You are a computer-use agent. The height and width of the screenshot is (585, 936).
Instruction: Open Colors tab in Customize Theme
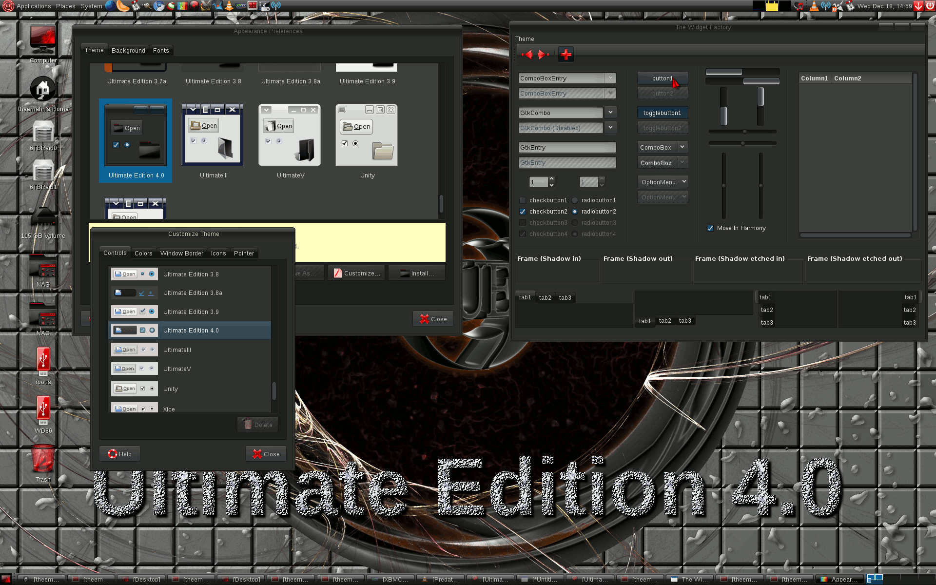[x=143, y=253]
